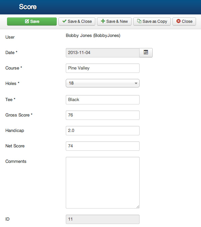Click the Tee field containing Black
The height and width of the screenshot is (227, 201).
pyautogui.click(x=103, y=100)
